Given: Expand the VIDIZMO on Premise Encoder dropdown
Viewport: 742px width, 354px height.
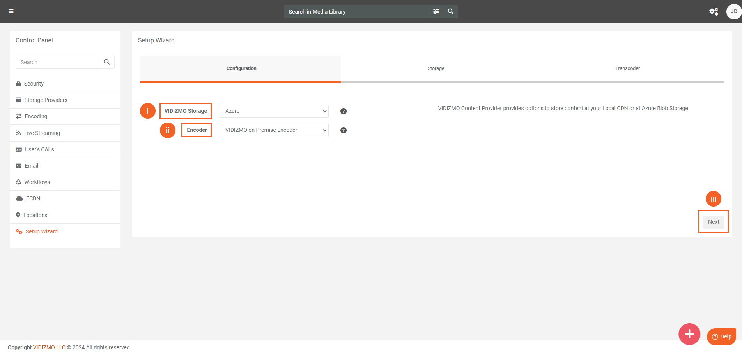Looking at the screenshot, I should [x=273, y=130].
